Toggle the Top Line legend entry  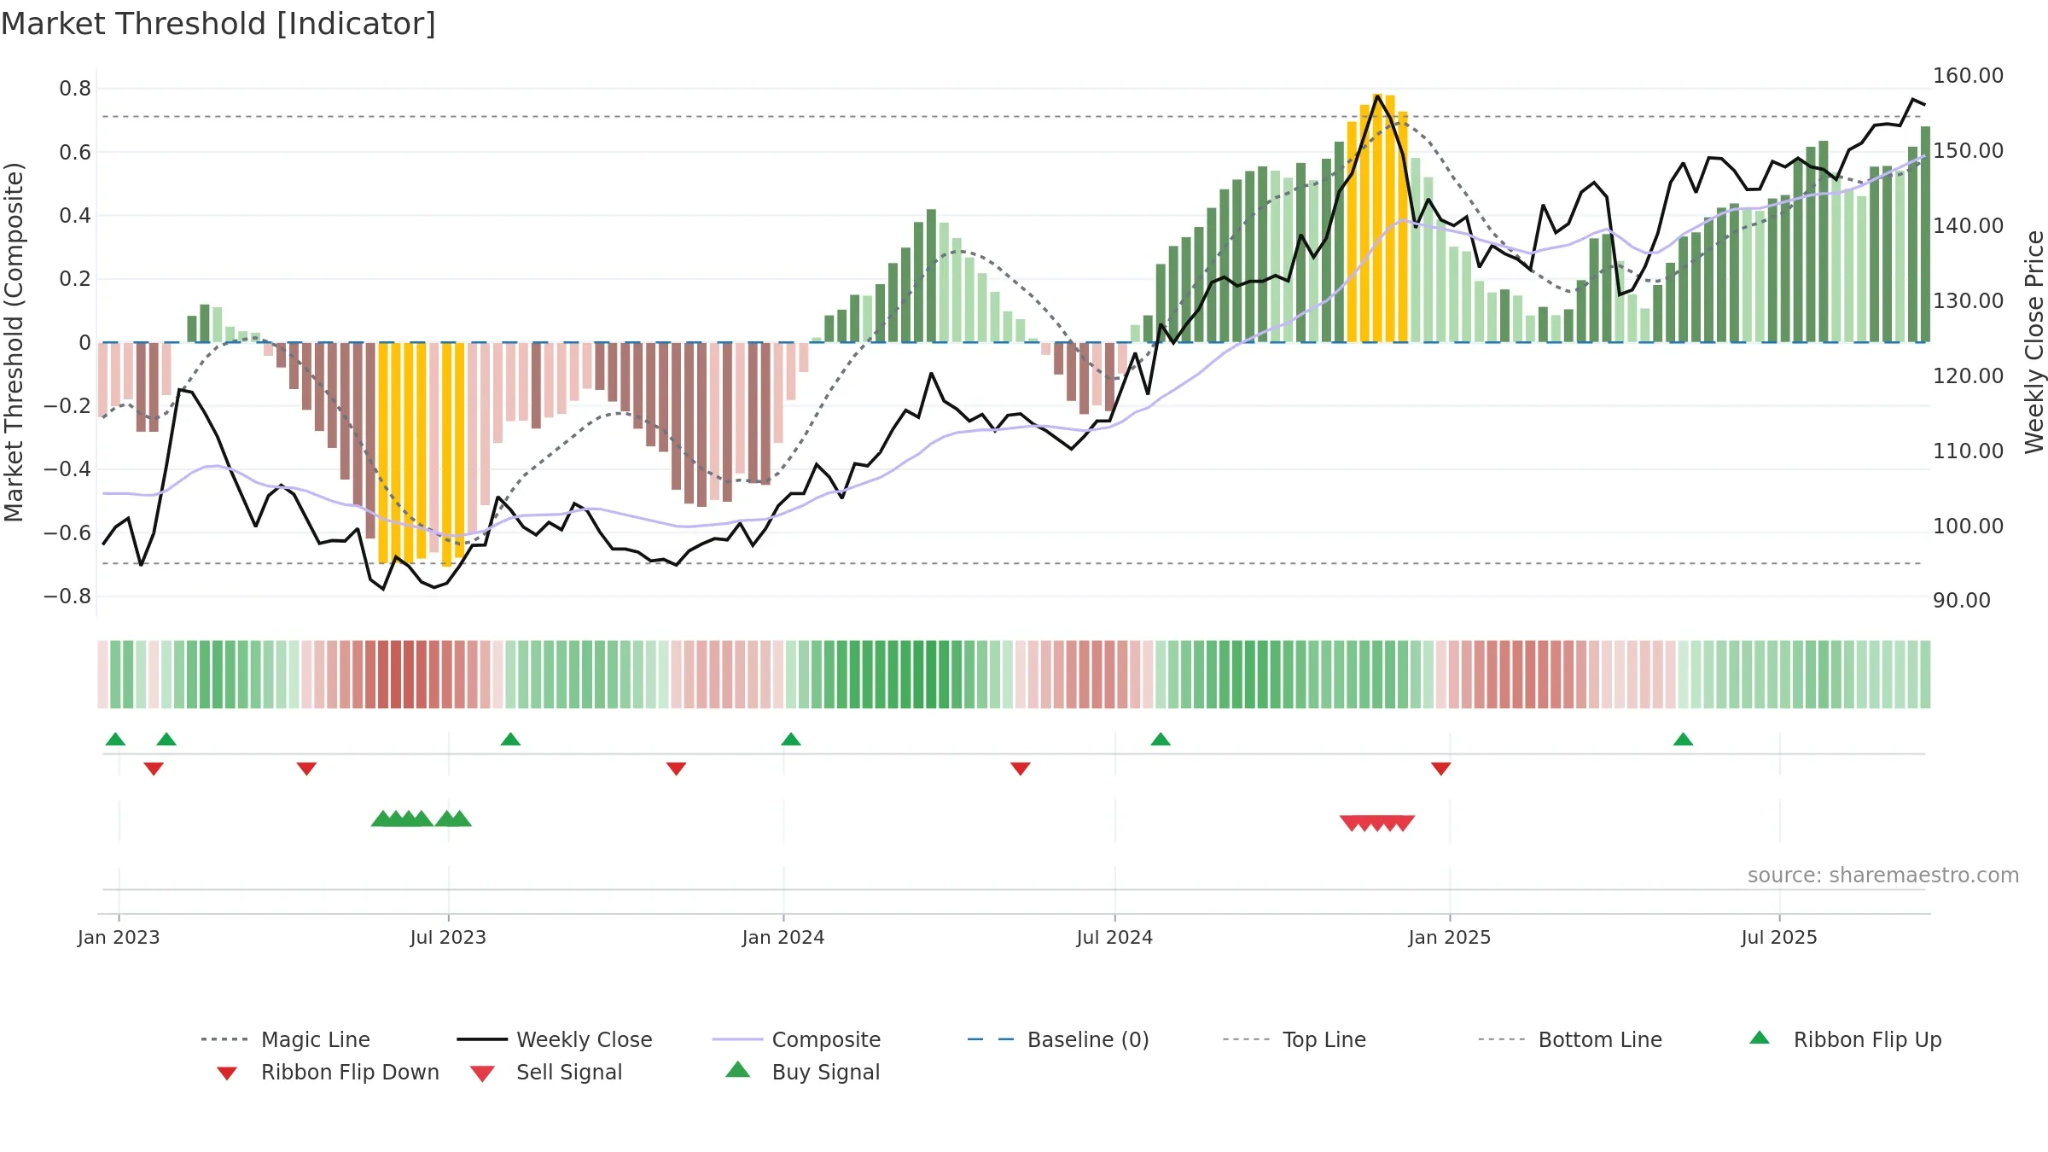(x=1294, y=1039)
